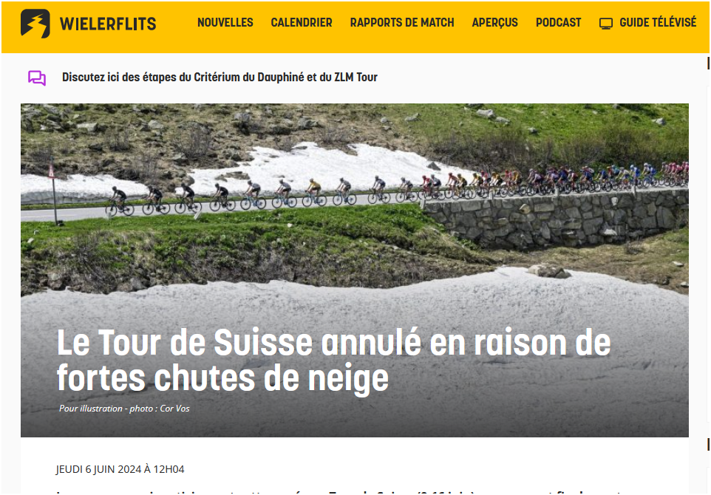Click the Cor Vos photo credit caption
Screen dimensions: 711x495
click(124, 409)
